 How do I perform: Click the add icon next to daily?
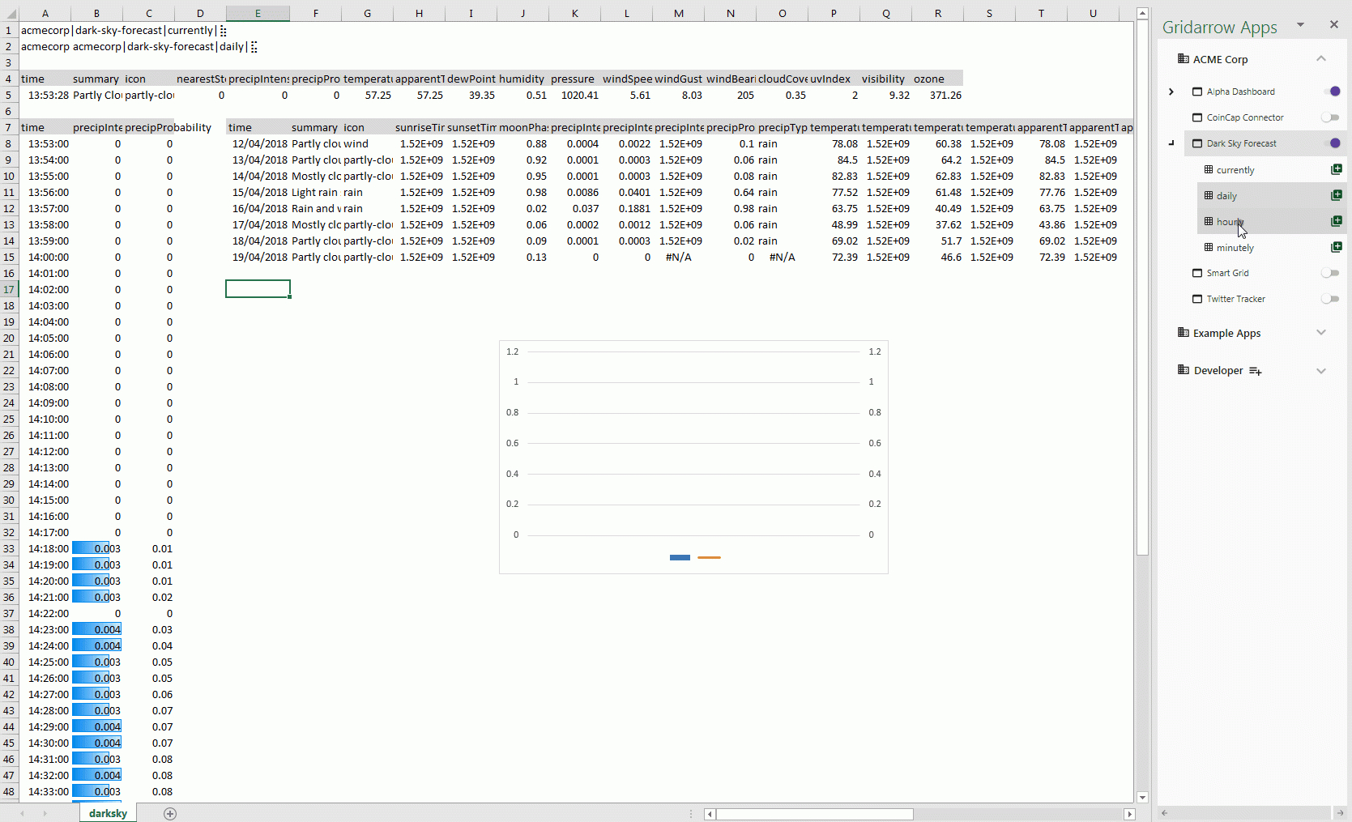(1336, 195)
